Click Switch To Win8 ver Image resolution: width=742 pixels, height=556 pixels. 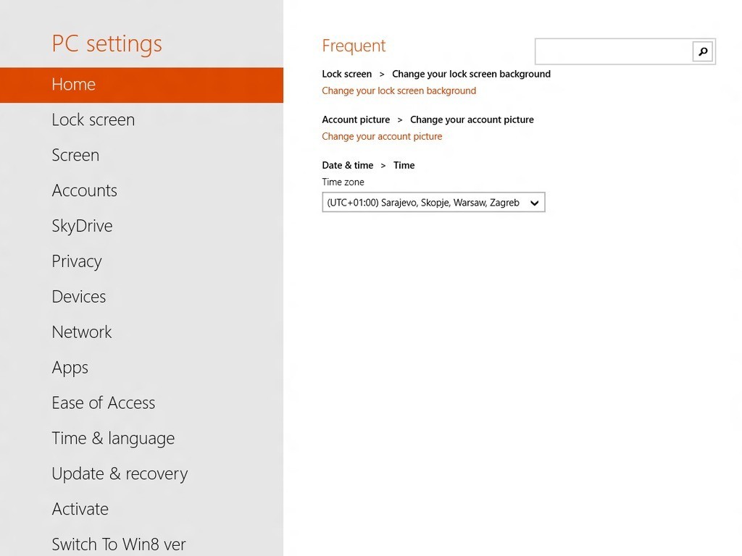pyautogui.click(x=118, y=544)
